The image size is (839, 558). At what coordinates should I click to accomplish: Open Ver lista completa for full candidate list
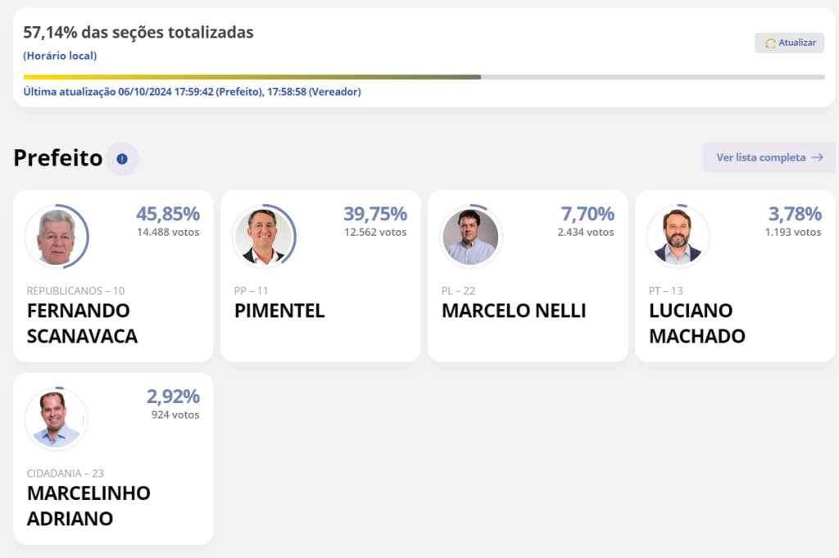pos(769,157)
